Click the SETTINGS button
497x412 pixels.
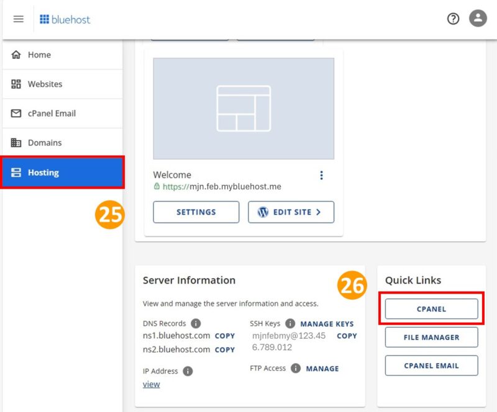pos(196,212)
